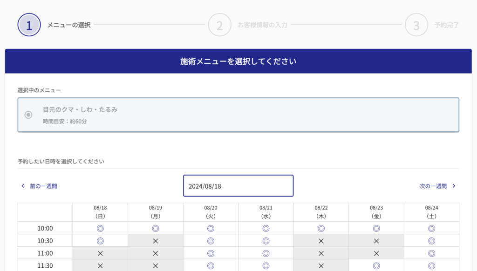Pick the 10:30 slot on 08/20 Tuesday
The image size is (477, 271).
point(211,241)
